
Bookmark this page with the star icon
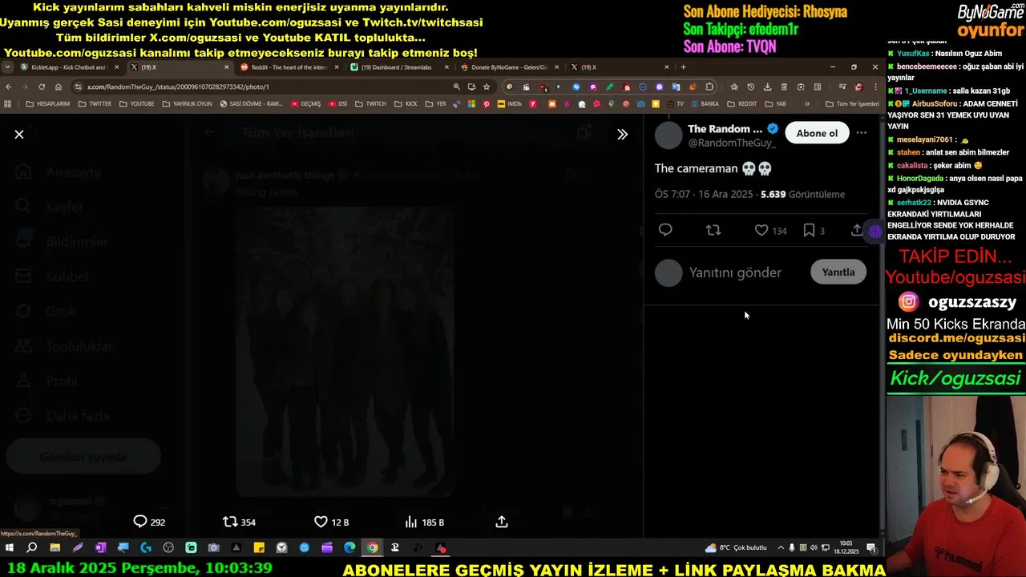pos(487,87)
